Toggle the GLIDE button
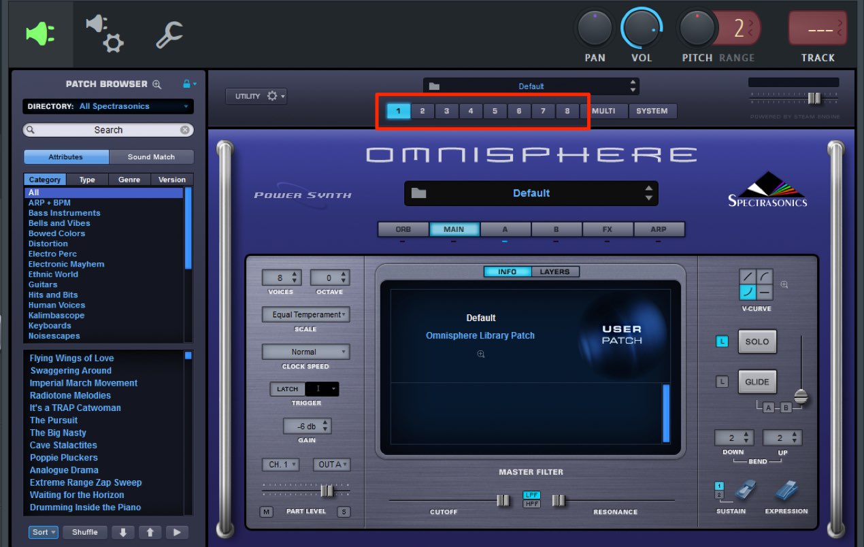The width and height of the screenshot is (864, 547). [x=757, y=382]
